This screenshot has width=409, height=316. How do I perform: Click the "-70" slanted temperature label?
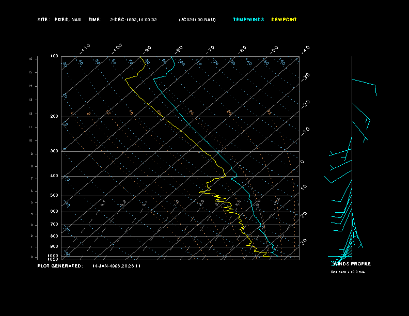211,49
